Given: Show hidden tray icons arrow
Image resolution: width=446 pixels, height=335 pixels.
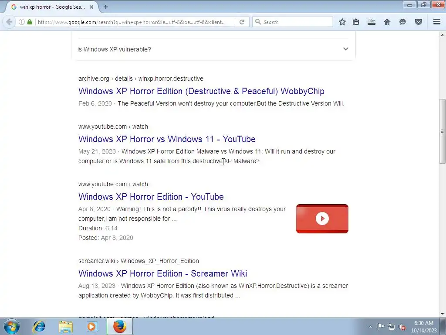Looking at the screenshot, I should pyautogui.click(x=370, y=327).
